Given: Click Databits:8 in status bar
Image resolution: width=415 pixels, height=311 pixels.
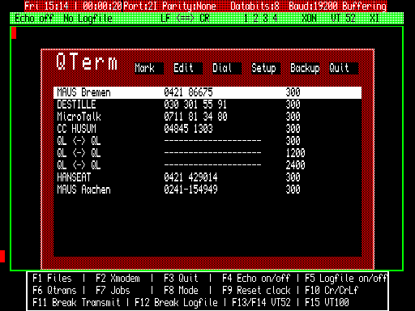Looking at the screenshot, I should coord(255,6).
